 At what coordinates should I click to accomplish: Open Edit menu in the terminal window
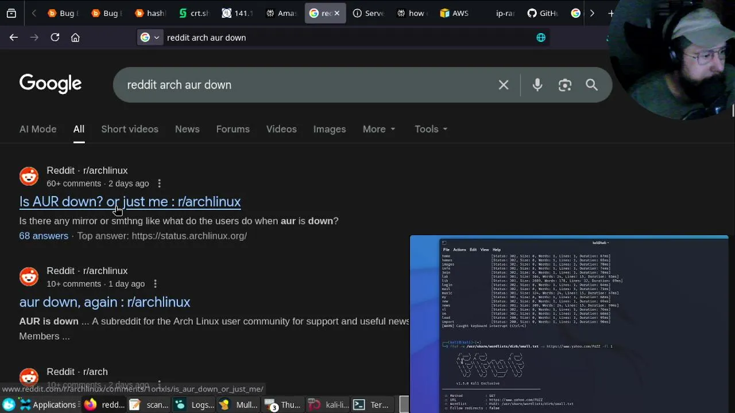[x=473, y=250]
